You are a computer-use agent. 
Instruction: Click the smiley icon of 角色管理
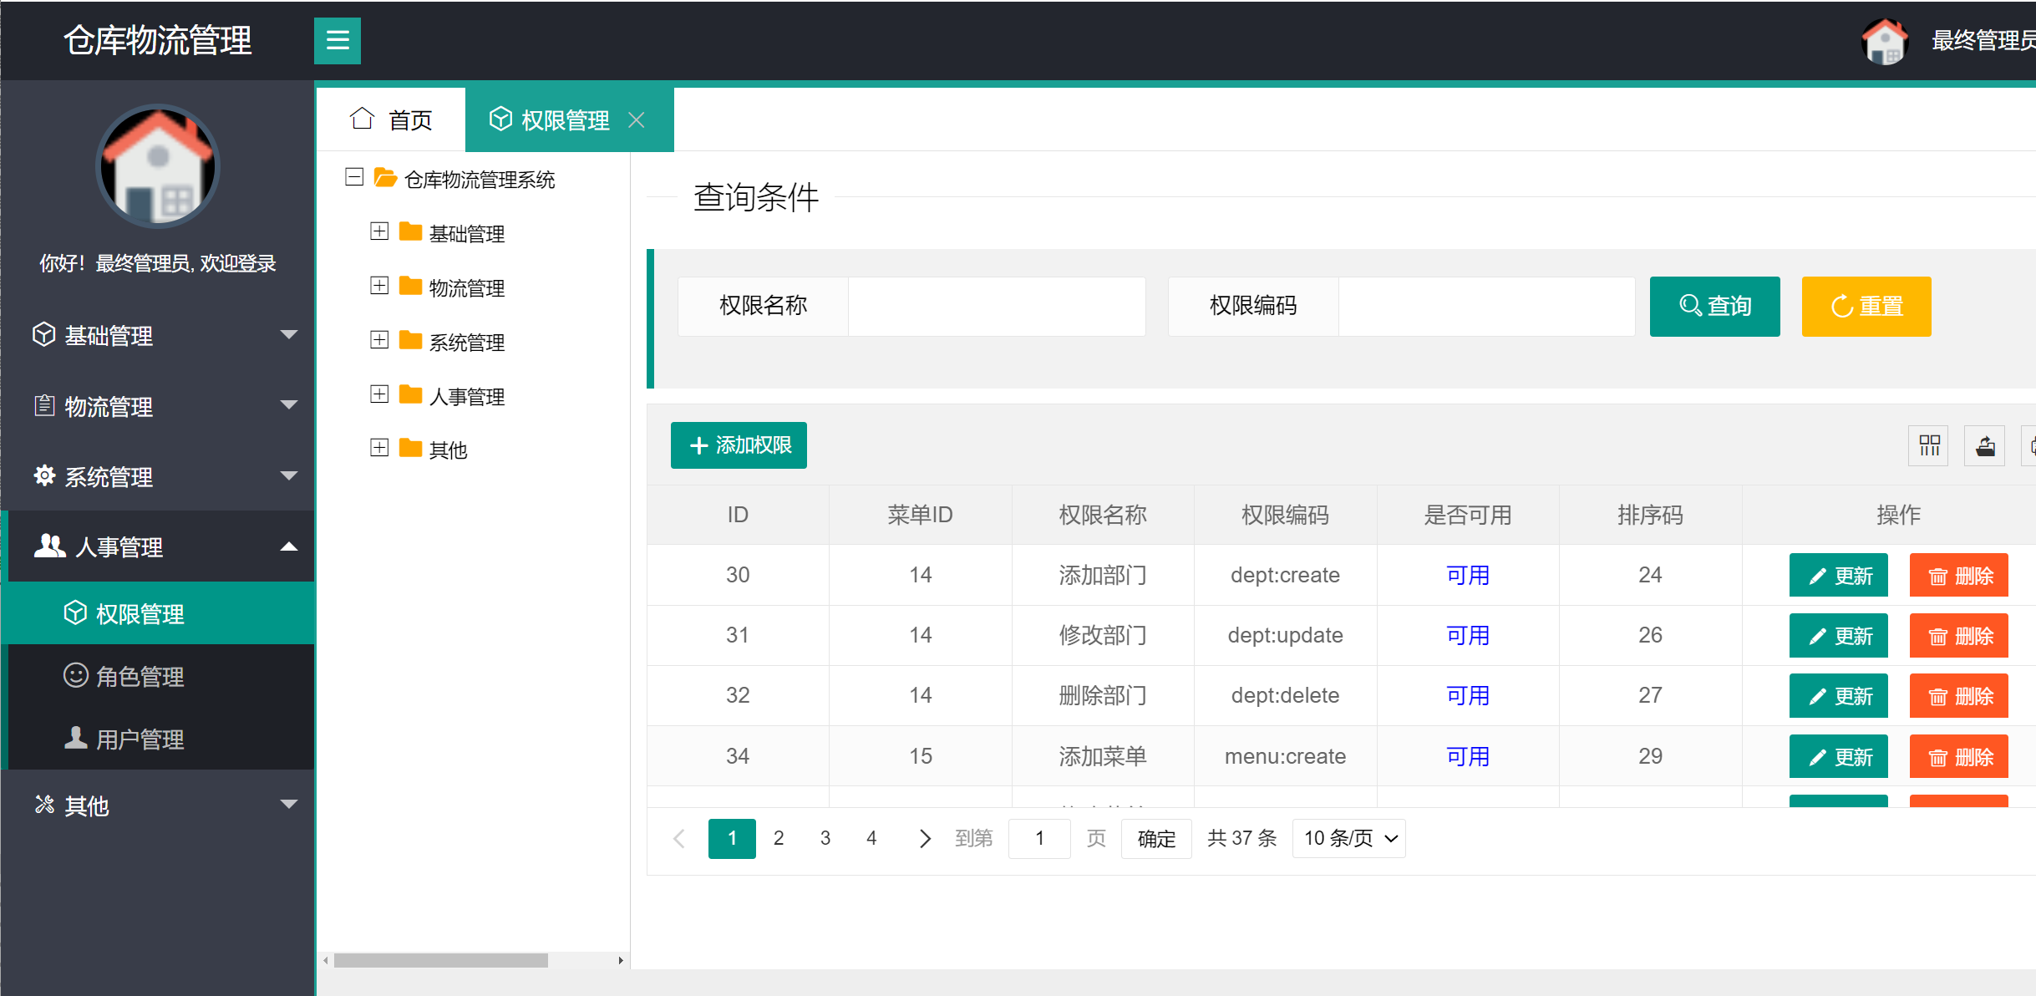[x=76, y=674]
